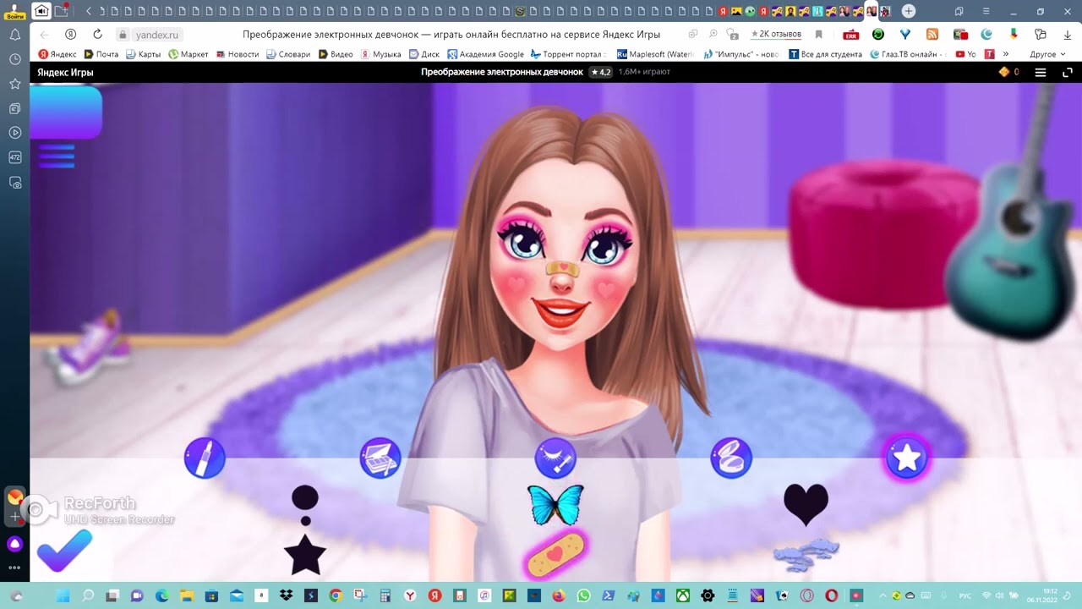Click the orange coin balance icon
The image size is (1082, 609).
point(1004,73)
